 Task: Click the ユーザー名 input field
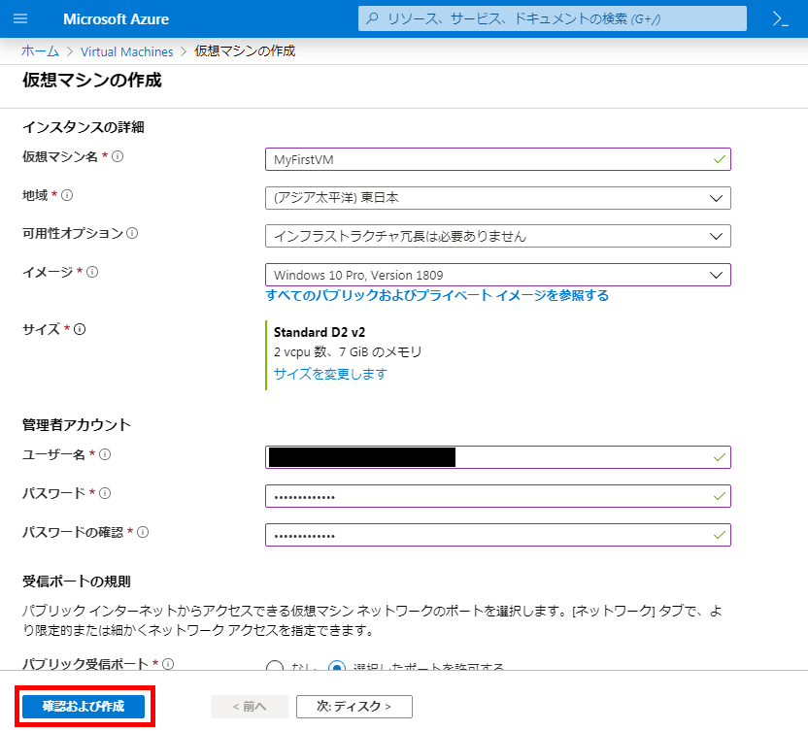(498, 457)
